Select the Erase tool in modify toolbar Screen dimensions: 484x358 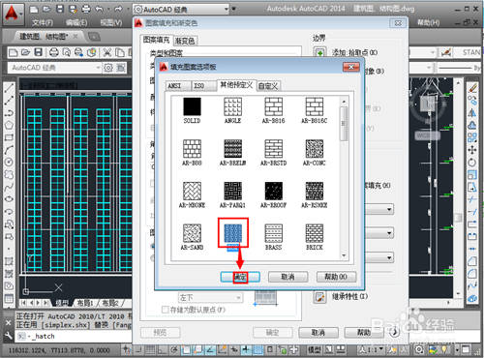tap(472, 87)
